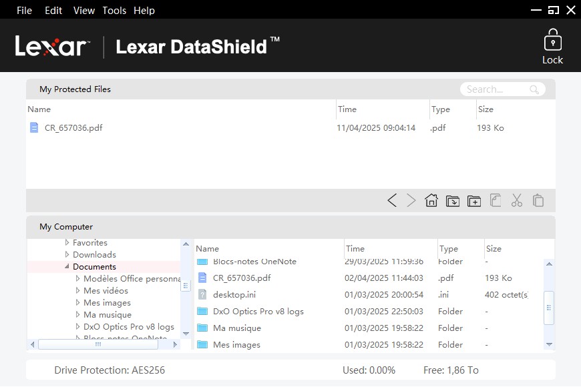Select Mes vidéos in the folder tree
The height and width of the screenshot is (387, 581).
(x=106, y=291)
